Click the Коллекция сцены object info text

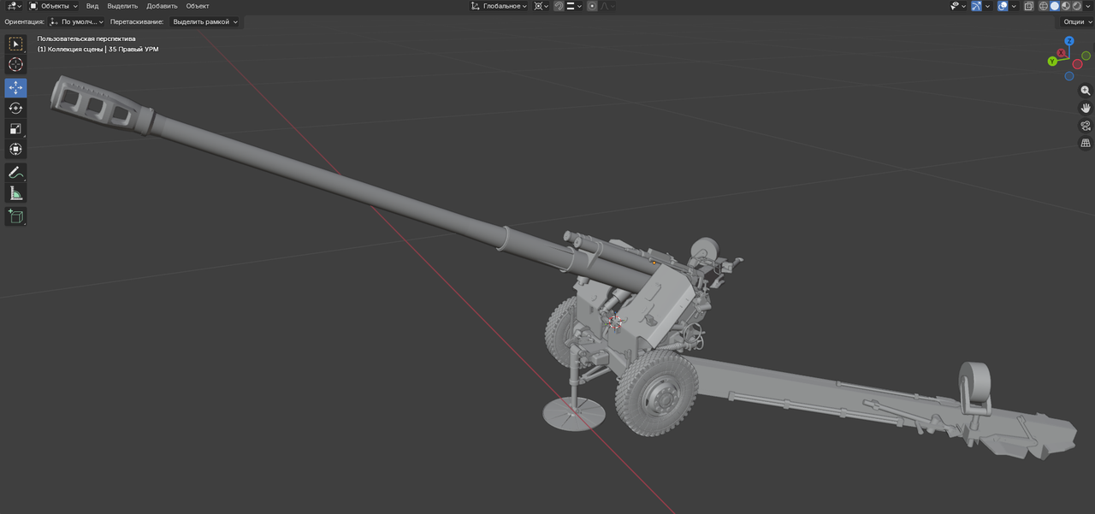pyautogui.click(x=98, y=49)
